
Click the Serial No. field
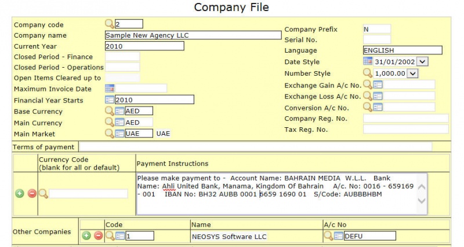pyautogui.click(x=377, y=39)
